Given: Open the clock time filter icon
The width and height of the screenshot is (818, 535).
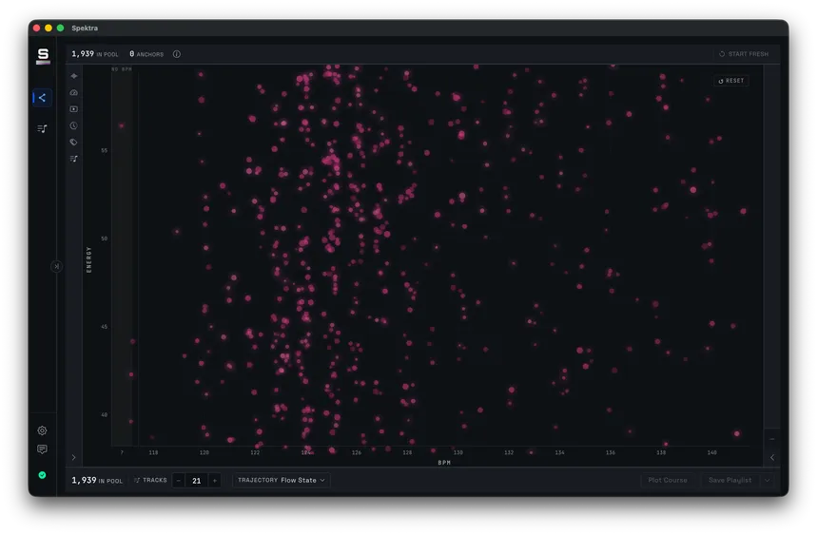Looking at the screenshot, I should click(74, 125).
